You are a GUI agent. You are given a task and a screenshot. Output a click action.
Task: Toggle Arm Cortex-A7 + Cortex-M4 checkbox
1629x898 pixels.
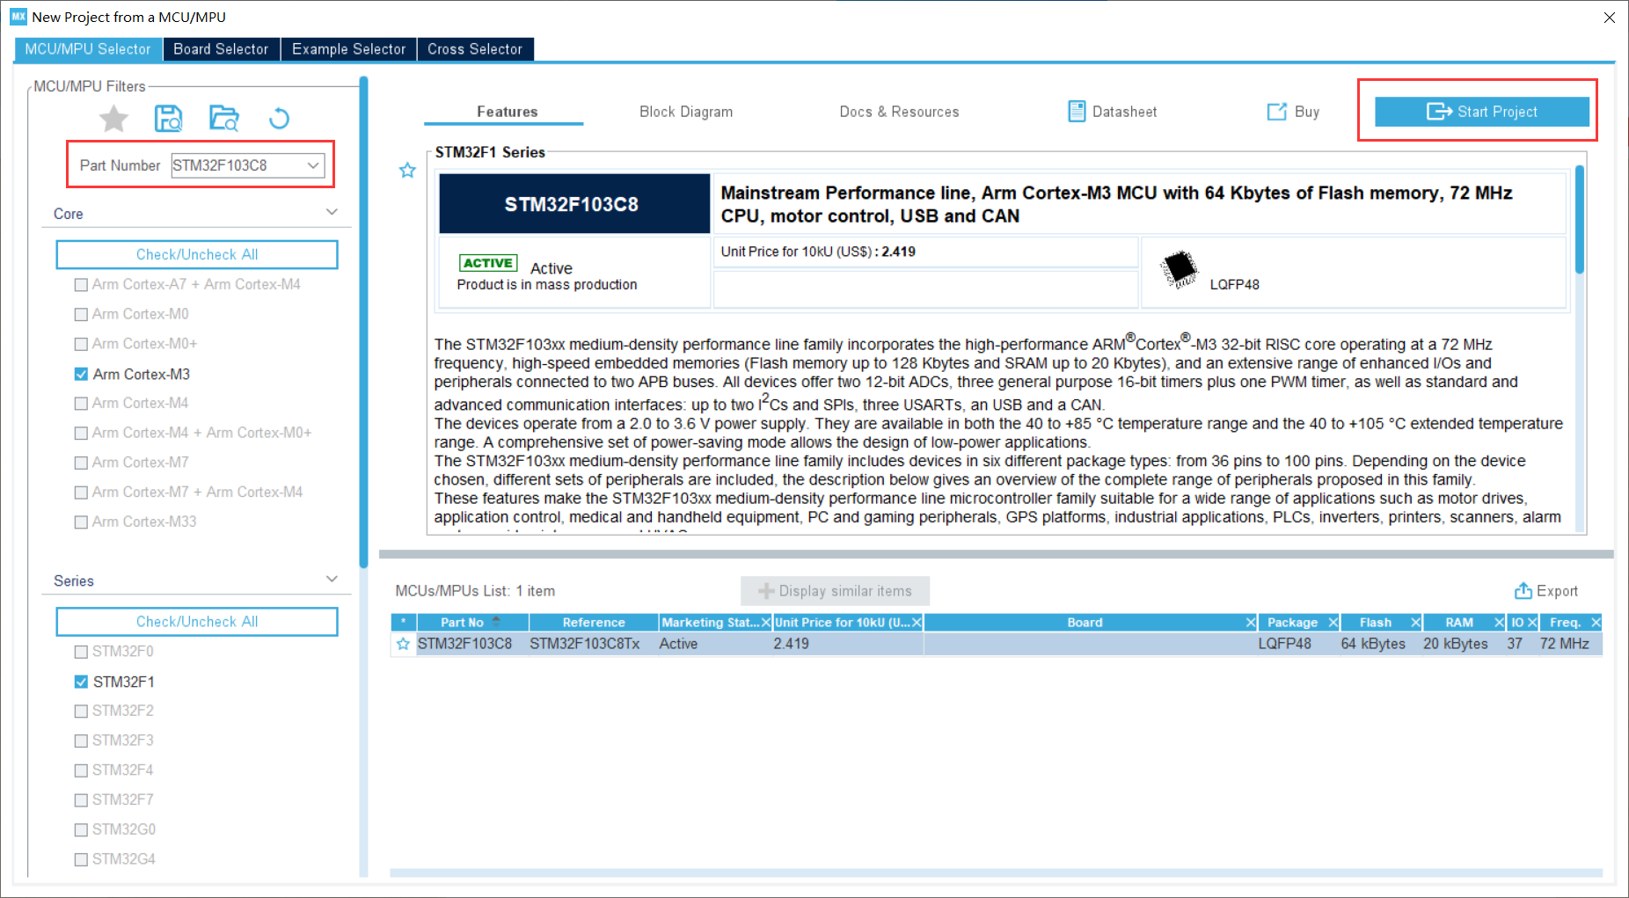point(81,285)
